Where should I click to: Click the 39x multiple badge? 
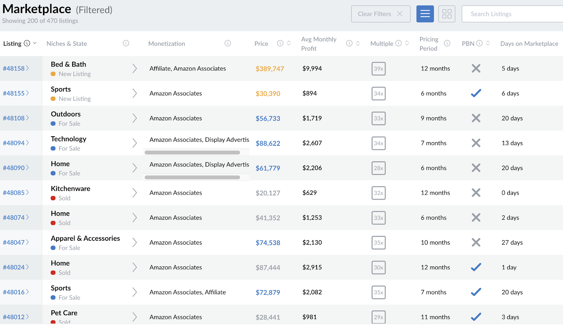coord(378,69)
